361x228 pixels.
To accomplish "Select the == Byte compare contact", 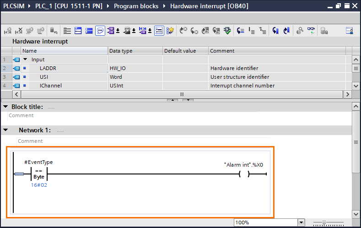I will pos(39,174).
